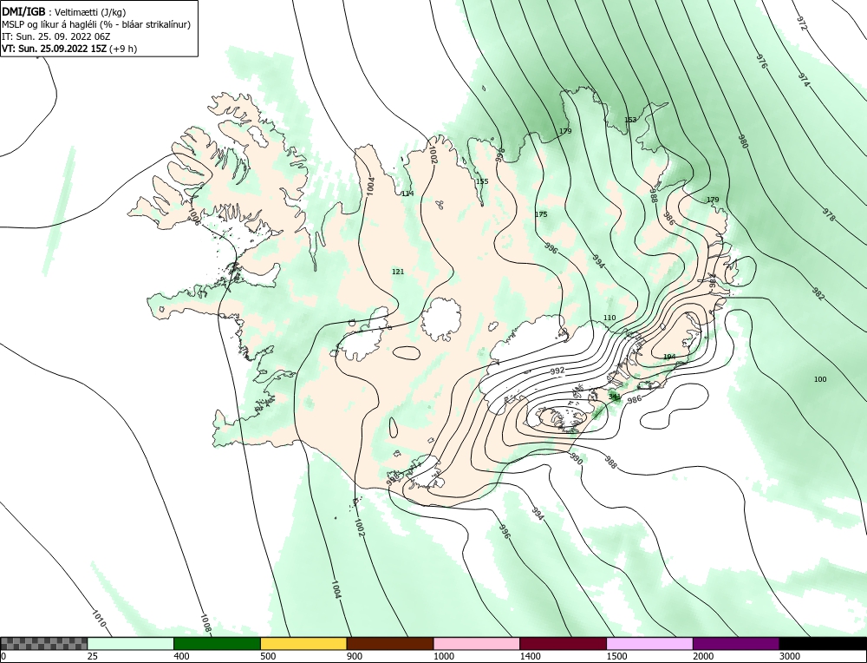Click the legend tick label '500'
The image size is (867, 663).
268,656
